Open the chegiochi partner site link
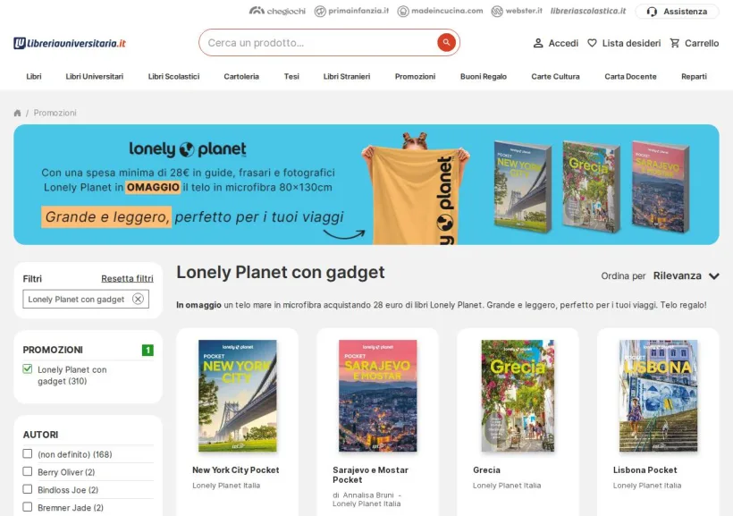This screenshot has height=516, width=733. coord(277,11)
